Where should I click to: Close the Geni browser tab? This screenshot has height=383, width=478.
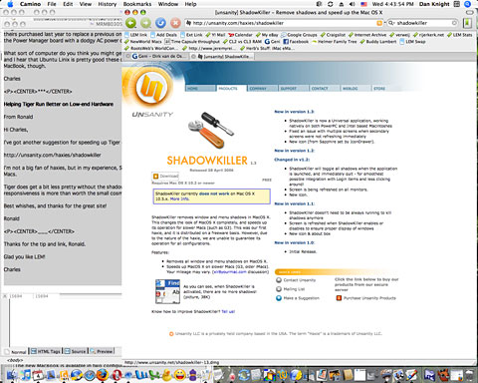128,57
